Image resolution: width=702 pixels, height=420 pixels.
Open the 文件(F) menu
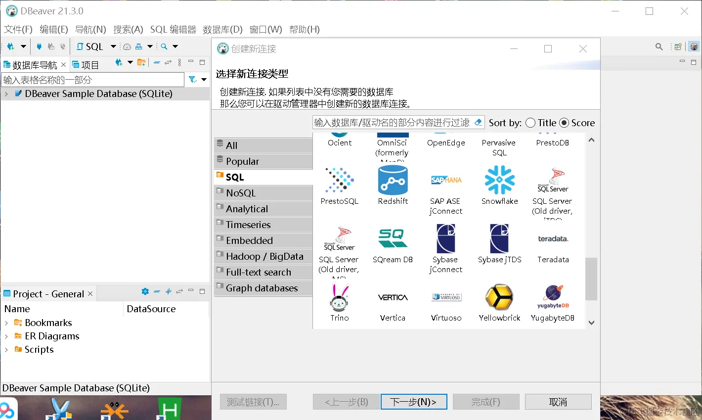(18, 29)
